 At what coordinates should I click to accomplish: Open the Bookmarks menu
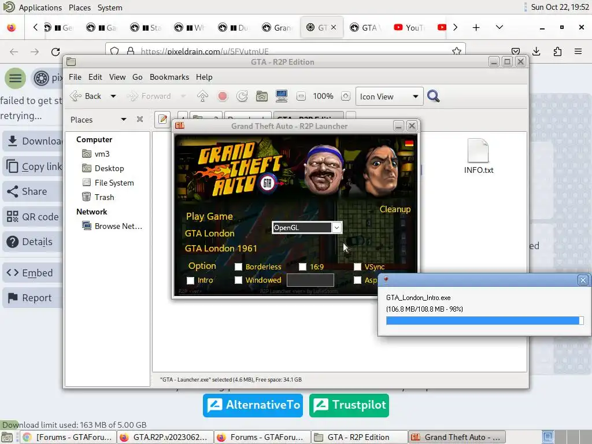pyautogui.click(x=169, y=77)
